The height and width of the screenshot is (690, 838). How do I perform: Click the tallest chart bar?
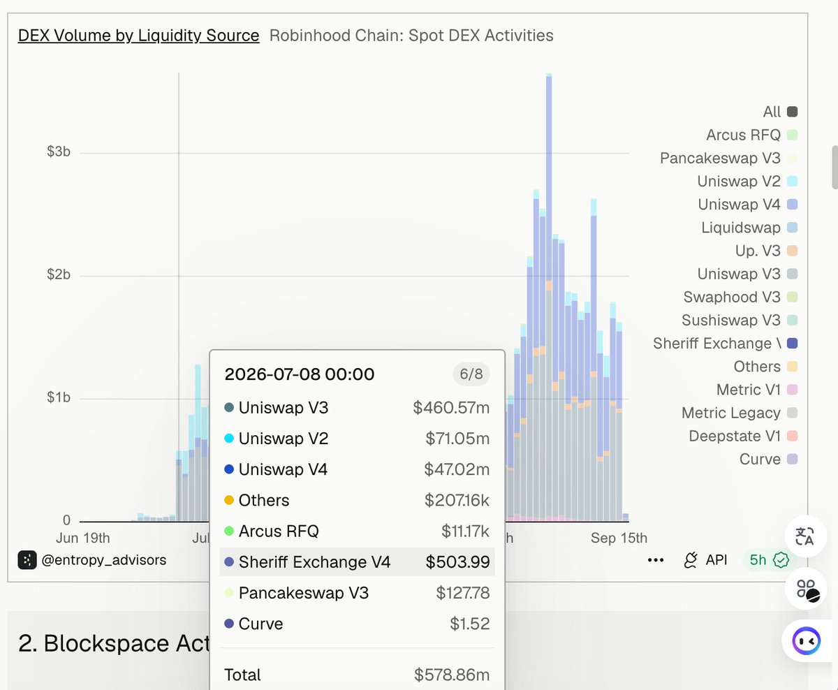549,298
